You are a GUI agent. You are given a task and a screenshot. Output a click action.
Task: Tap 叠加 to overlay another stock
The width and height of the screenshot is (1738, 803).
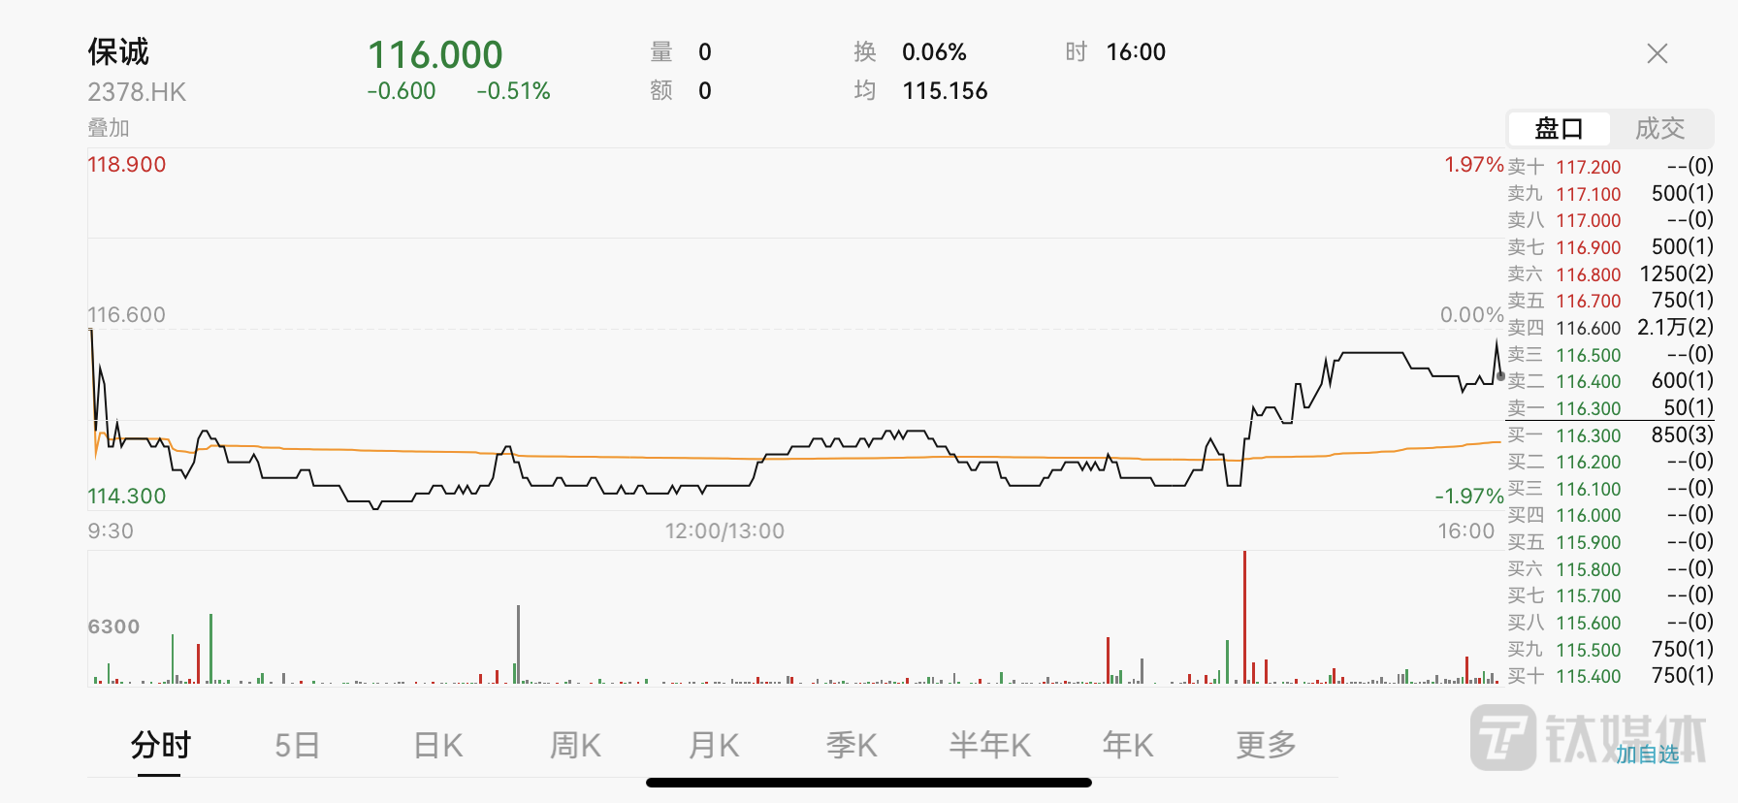pyautogui.click(x=109, y=128)
